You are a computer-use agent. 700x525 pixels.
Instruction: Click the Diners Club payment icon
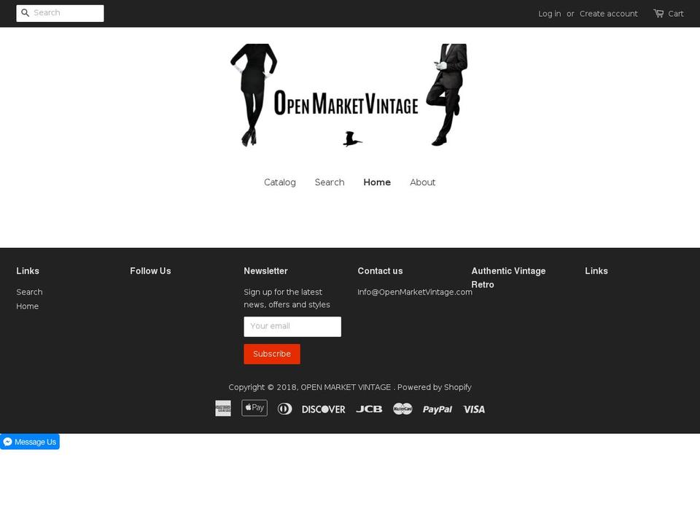point(285,409)
